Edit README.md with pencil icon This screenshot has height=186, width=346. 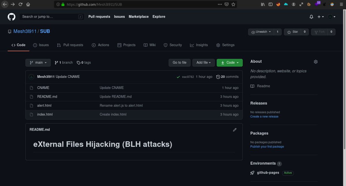[235, 130]
